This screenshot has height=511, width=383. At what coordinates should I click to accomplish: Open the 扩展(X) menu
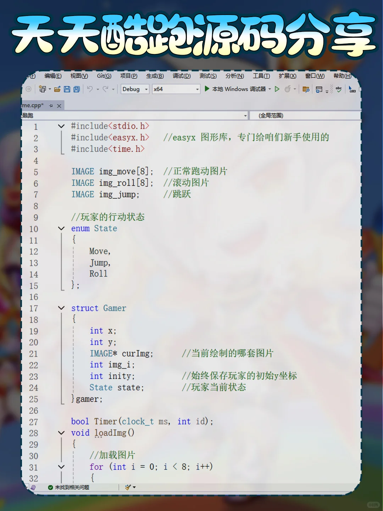click(287, 76)
